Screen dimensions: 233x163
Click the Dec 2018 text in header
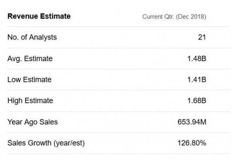(192, 16)
